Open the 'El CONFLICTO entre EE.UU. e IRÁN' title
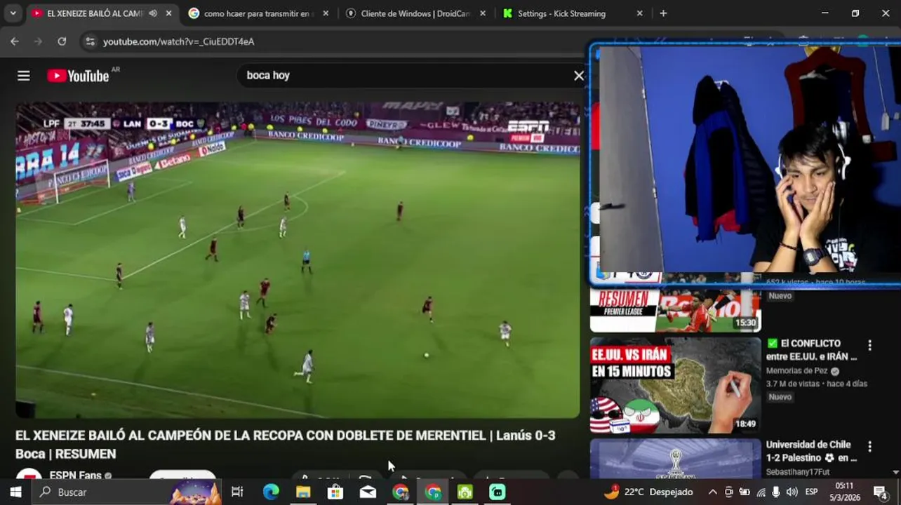This screenshot has width=901, height=505. tap(811, 349)
